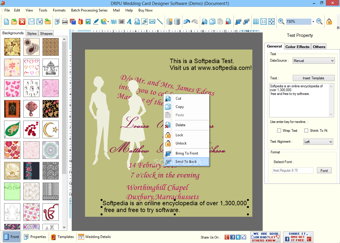The width and height of the screenshot is (340, 243).
Task: Click the New document icon
Action: coord(6,22)
